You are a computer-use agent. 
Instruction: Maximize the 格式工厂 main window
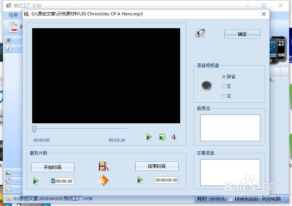coord(264,5)
